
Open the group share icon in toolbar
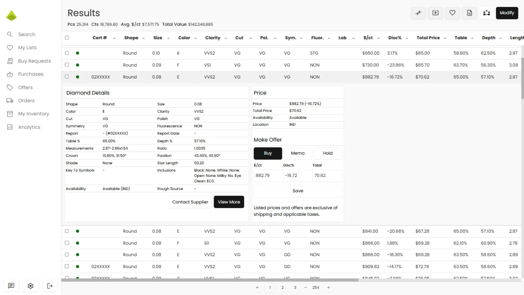[x=486, y=13]
